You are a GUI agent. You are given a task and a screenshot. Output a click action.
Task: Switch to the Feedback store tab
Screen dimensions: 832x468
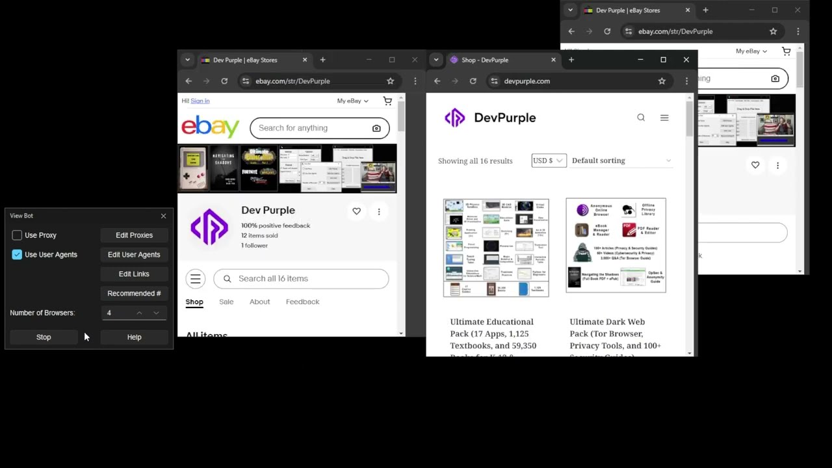(x=302, y=302)
